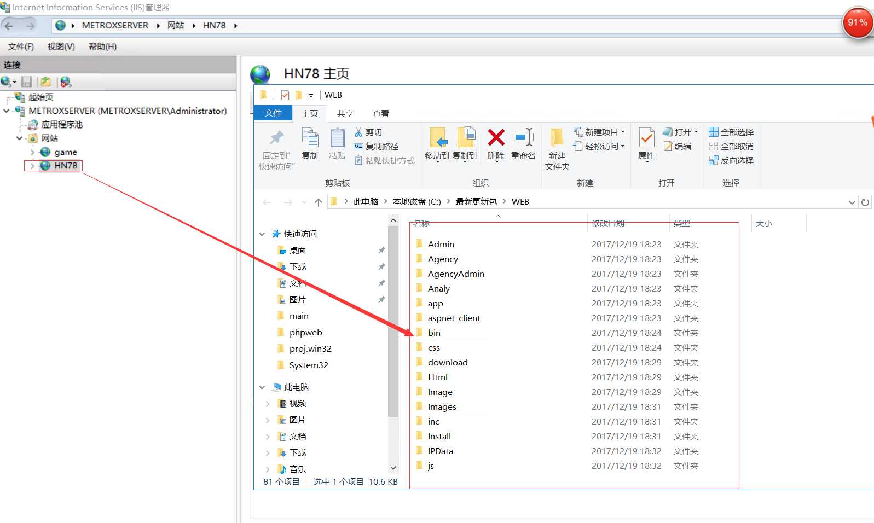The image size is (874, 523).
Task: Click the properties checkbox in quick access toolbar
Action: [x=285, y=95]
